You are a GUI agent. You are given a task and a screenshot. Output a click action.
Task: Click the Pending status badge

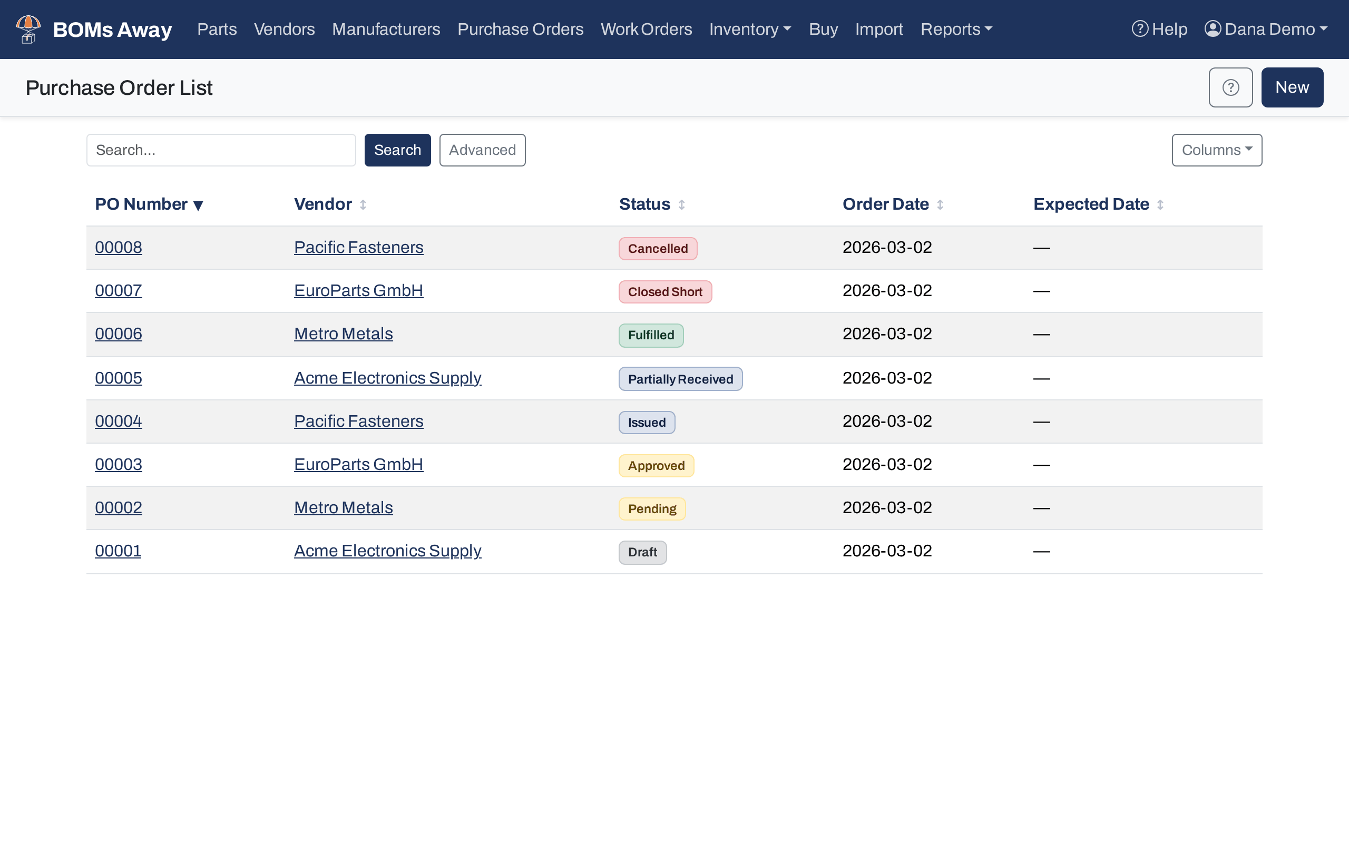(x=652, y=509)
